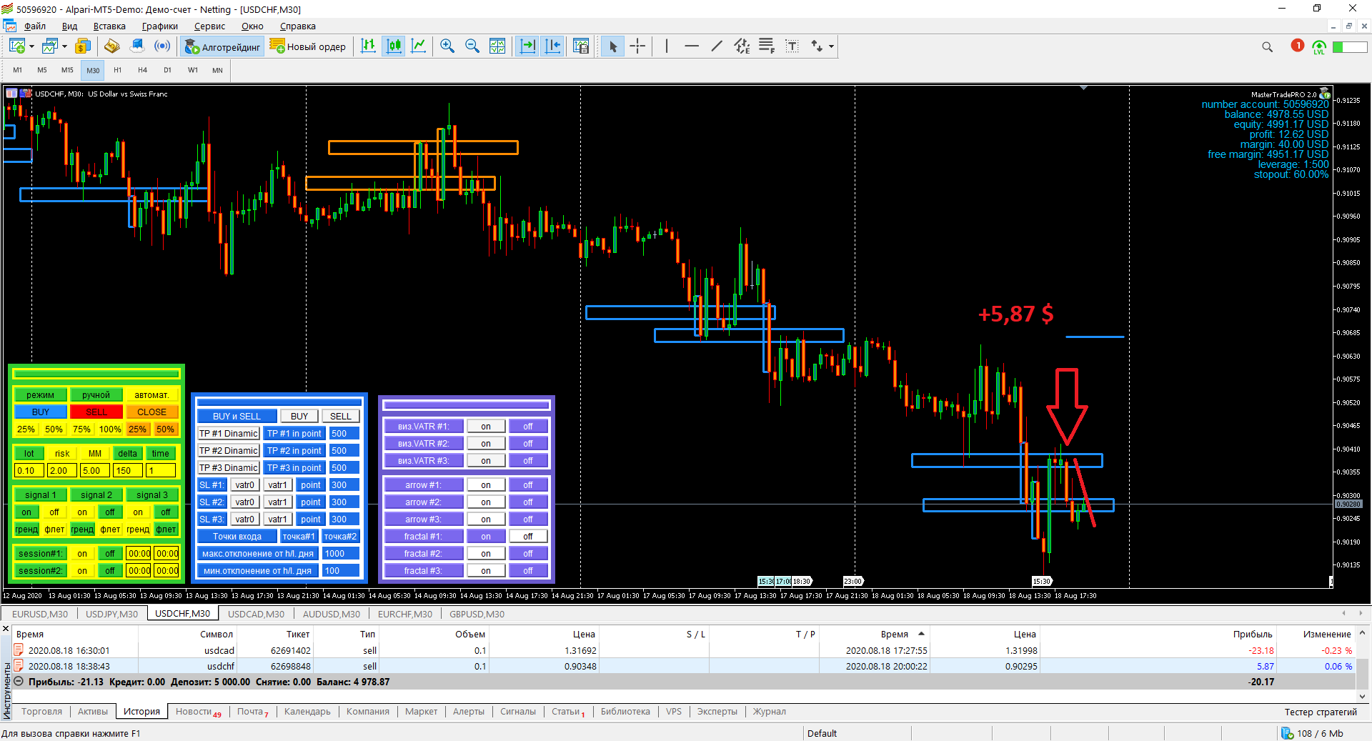Select the text label tool

[792, 46]
